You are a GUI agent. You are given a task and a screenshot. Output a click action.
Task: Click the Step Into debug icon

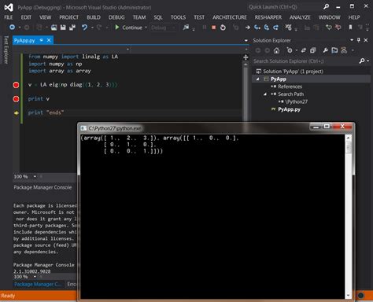click(257, 28)
